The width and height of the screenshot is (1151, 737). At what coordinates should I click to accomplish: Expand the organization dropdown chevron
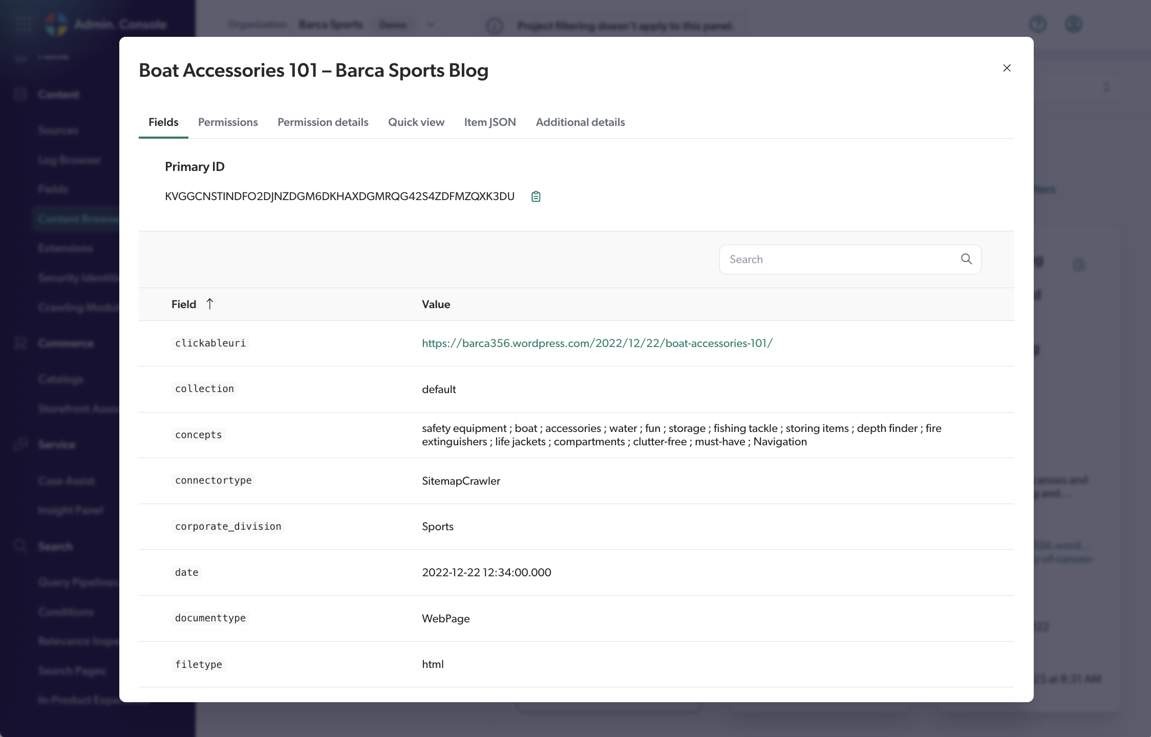coord(431,25)
